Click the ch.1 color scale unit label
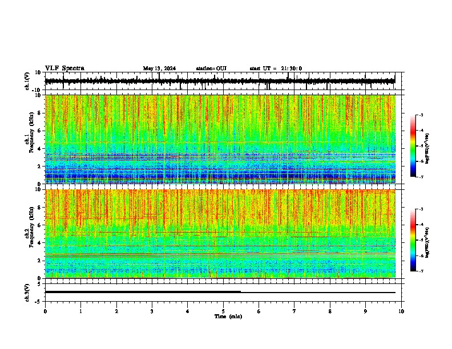Screen dimensions: 452x349 tap(427, 149)
